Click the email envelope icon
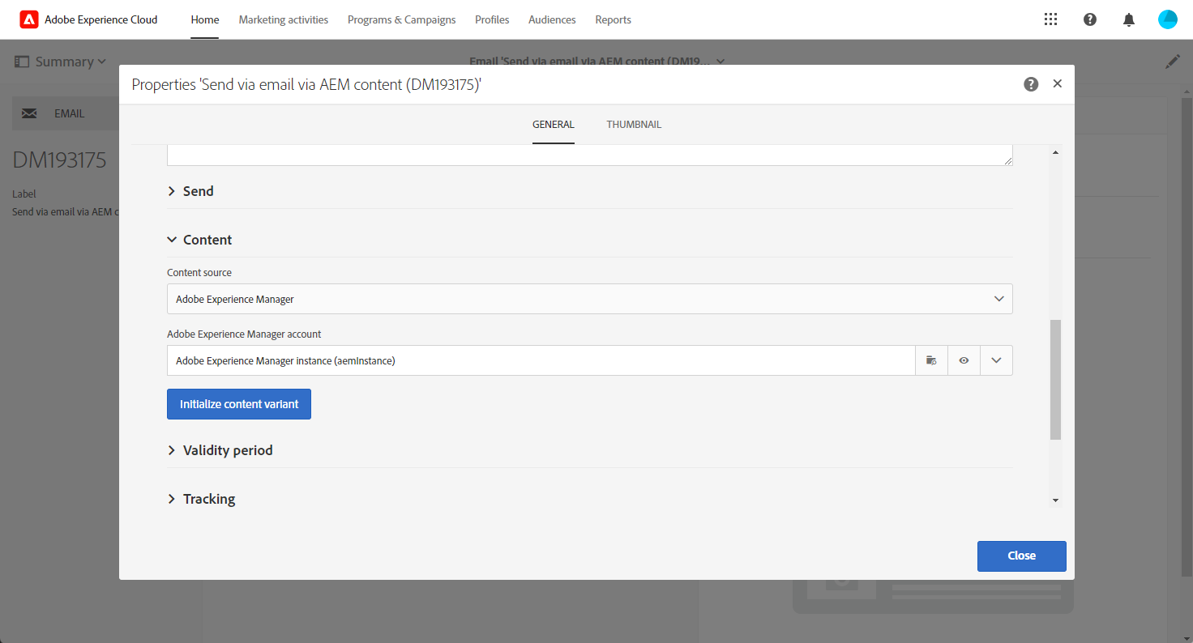The image size is (1193, 643). click(x=29, y=113)
